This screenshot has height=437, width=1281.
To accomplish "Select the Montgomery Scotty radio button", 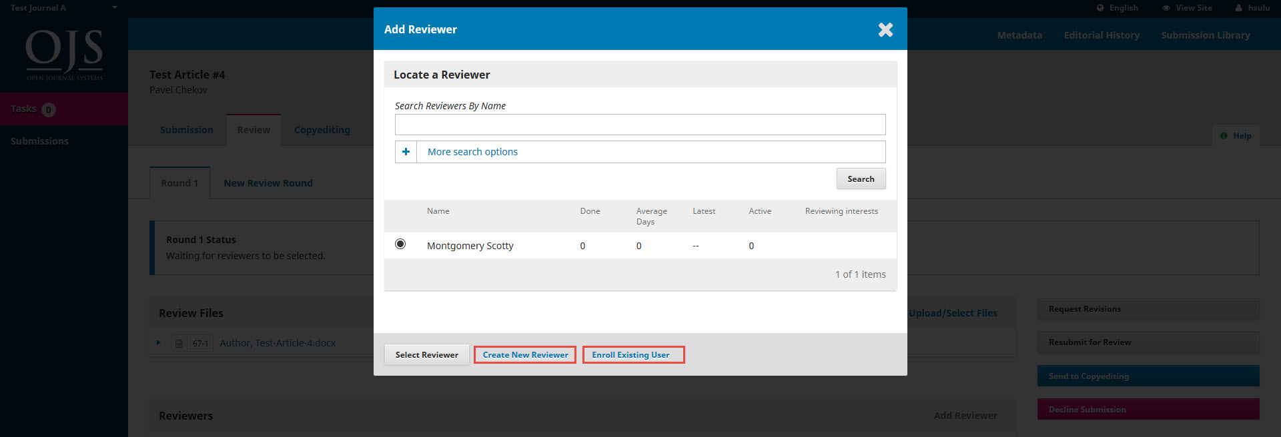I will [x=400, y=244].
